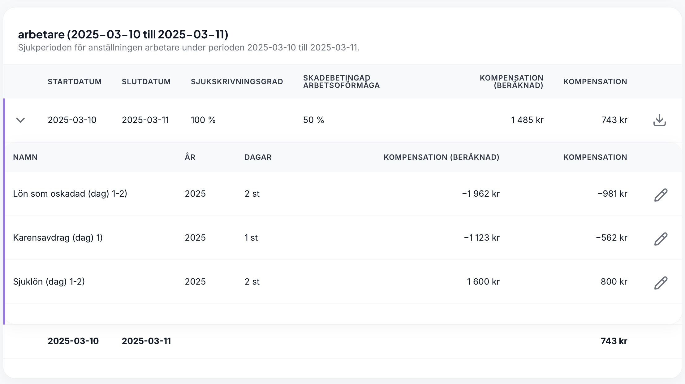The image size is (685, 384).
Task: Edit the Karensavdrag compensation entry
Action: click(661, 239)
